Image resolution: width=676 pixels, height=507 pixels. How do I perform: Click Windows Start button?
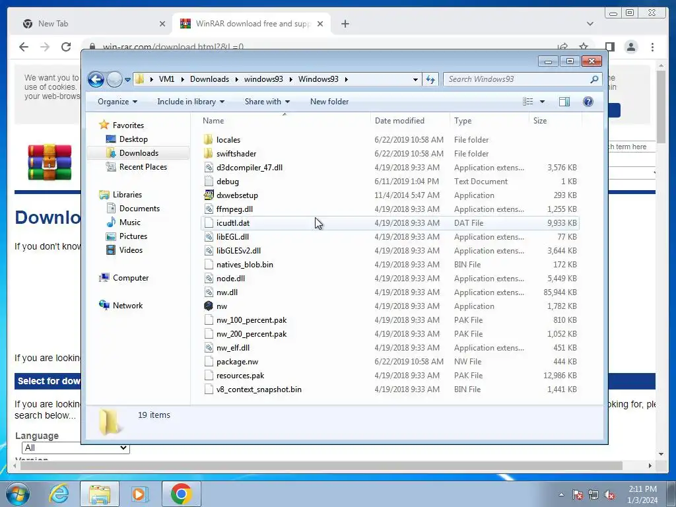tap(17, 494)
